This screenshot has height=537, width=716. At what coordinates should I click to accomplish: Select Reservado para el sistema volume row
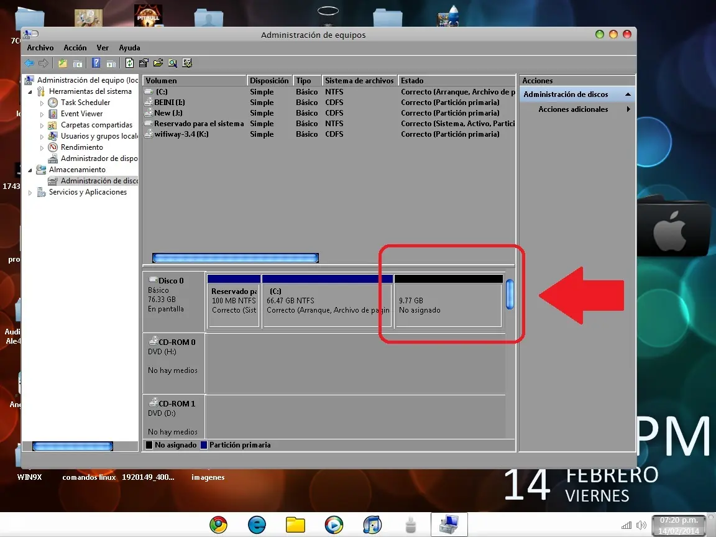point(329,123)
